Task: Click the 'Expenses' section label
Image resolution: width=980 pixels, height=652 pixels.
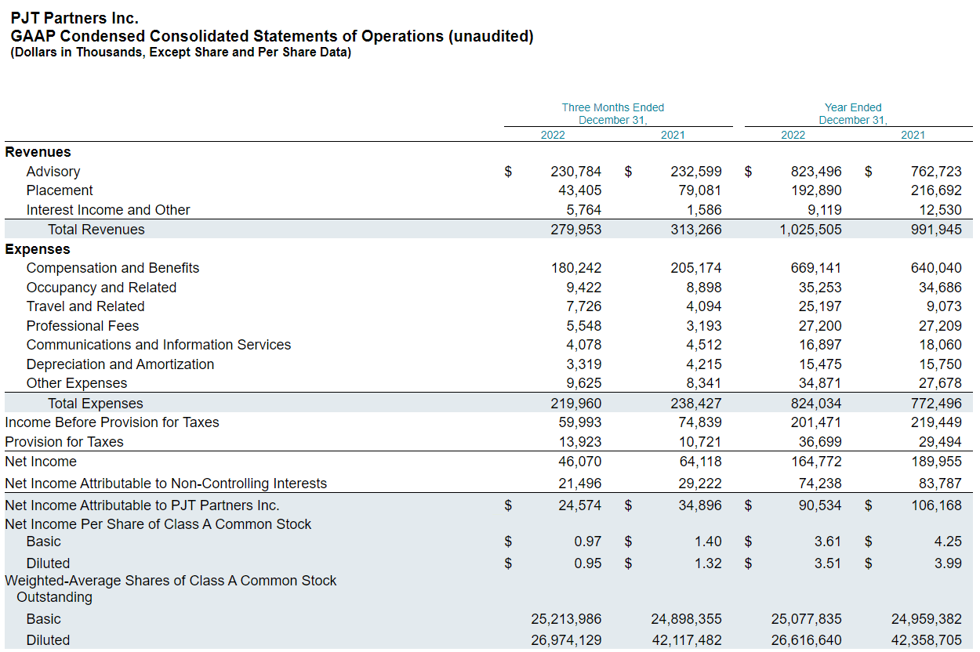Action: coord(38,249)
